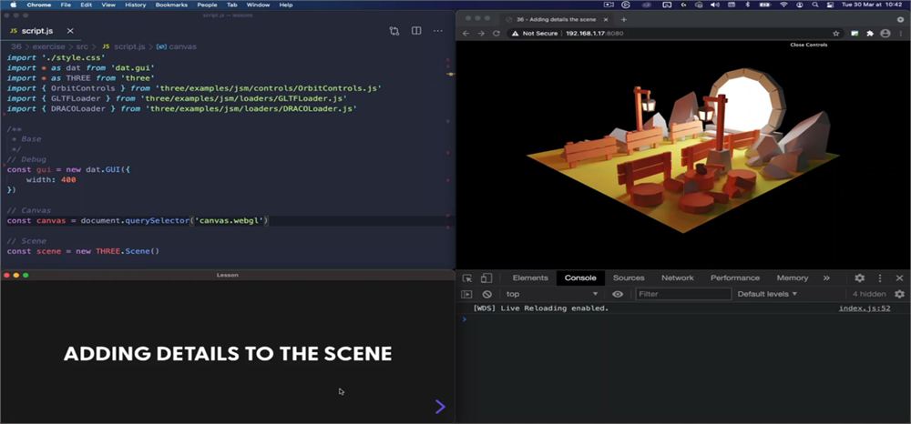
Task: Open the Apple menu
Action: coord(12,5)
